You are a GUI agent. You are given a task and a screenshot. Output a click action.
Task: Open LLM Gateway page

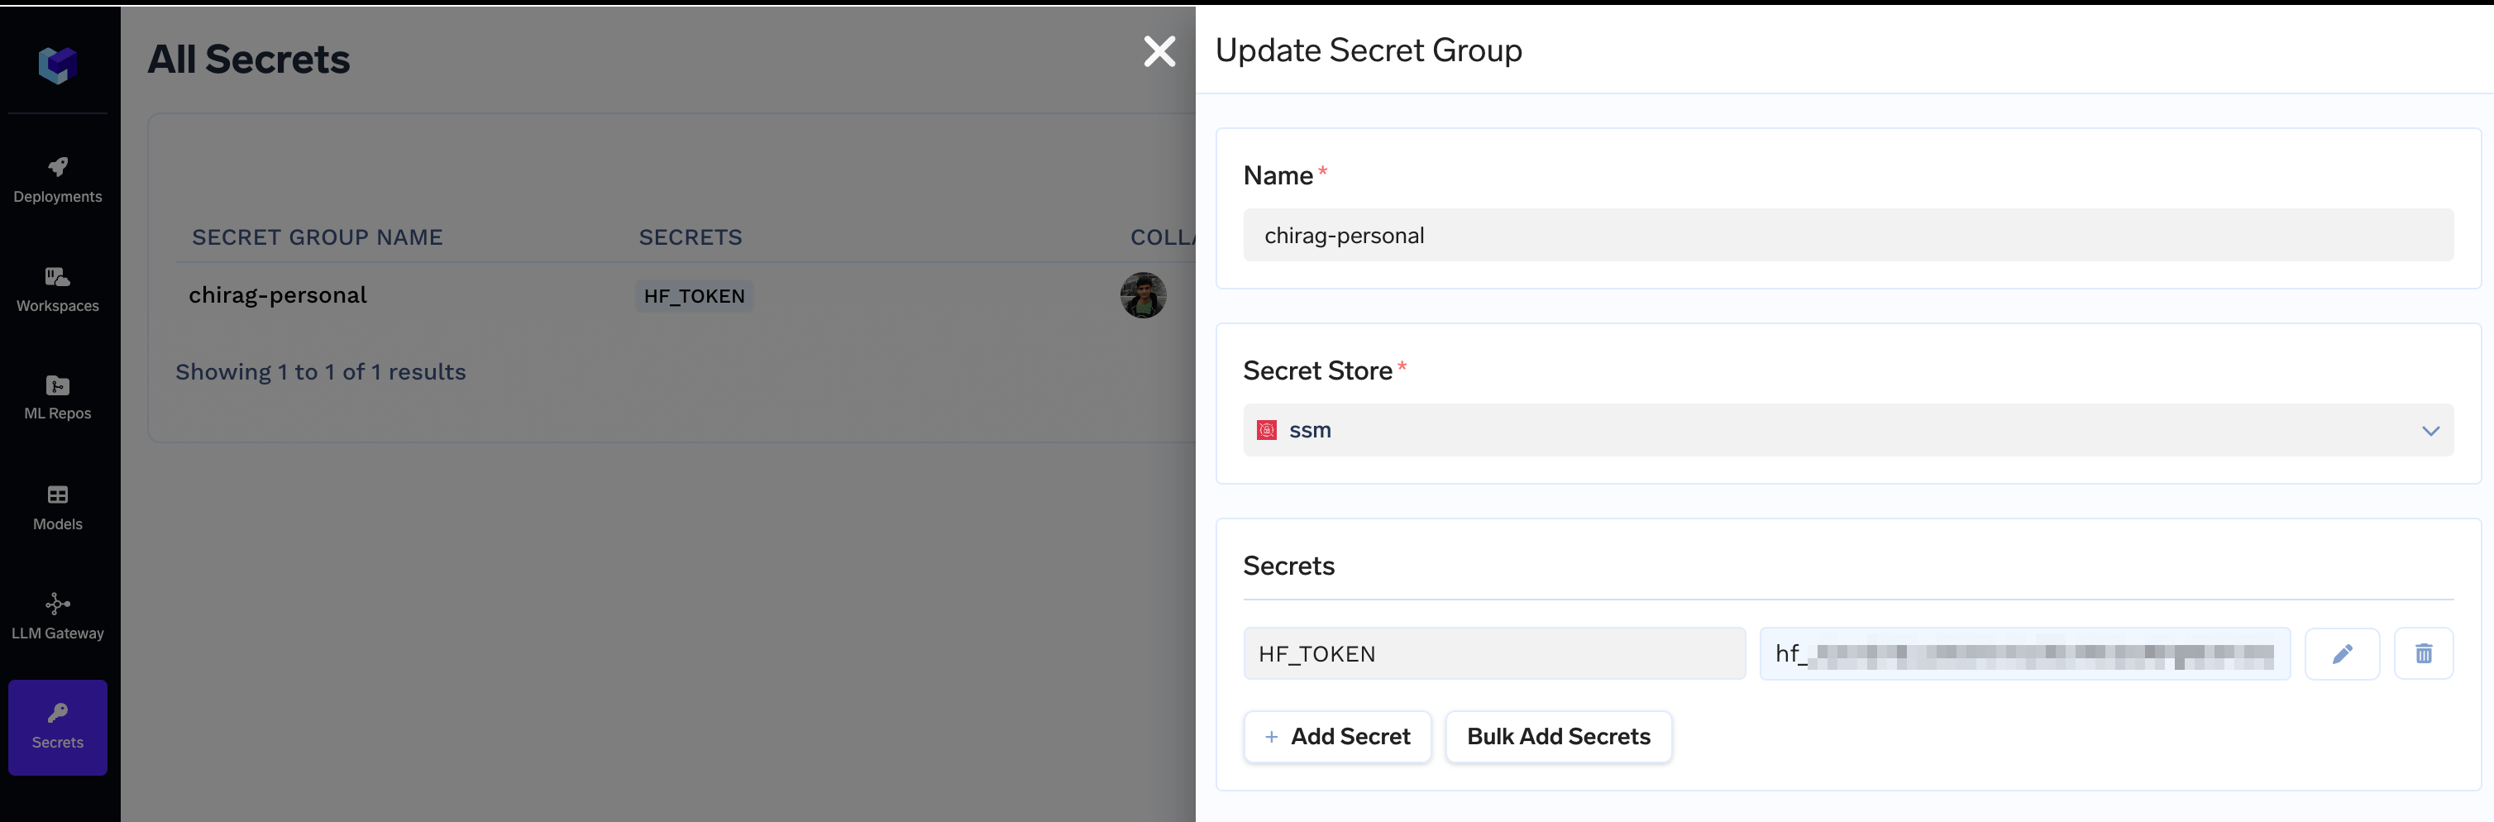pyautogui.click(x=57, y=617)
